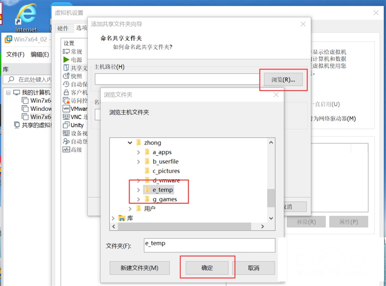Click the folder tree vertical scrollbar thumb
Viewport: 386px width, 286px height.
(271, 198)
